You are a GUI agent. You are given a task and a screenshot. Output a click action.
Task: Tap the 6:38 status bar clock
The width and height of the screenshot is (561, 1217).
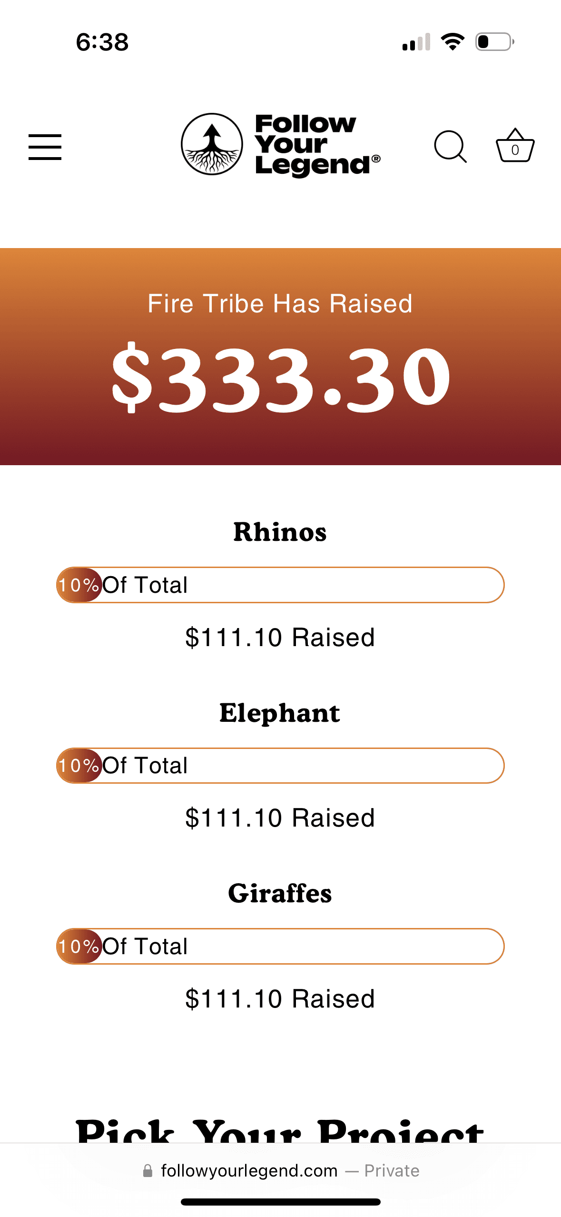click(102, 42)
